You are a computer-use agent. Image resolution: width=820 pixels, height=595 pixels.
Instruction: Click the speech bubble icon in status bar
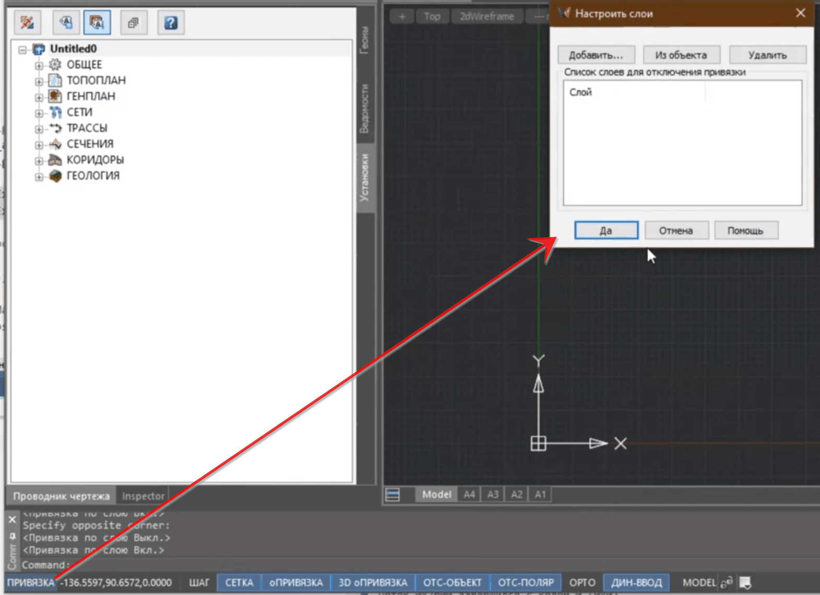[745, 582]
